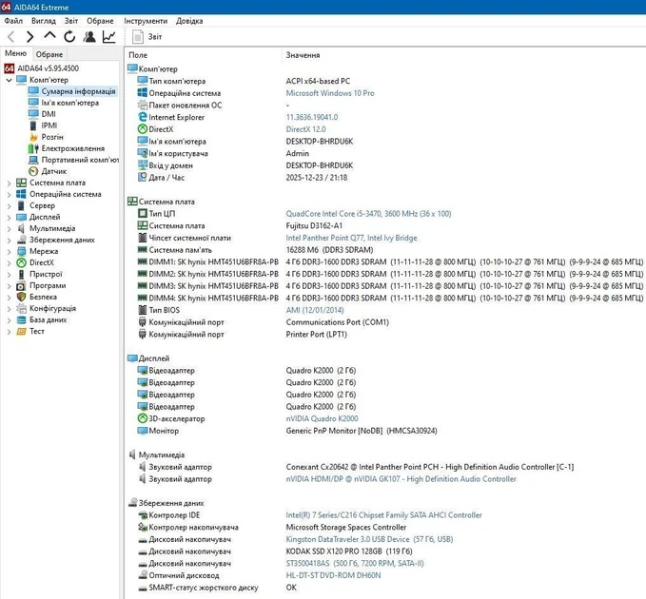This screenshot has height=599, width=646.
Task: Expand the Збереження даних tree node
Action: (10, 241)
